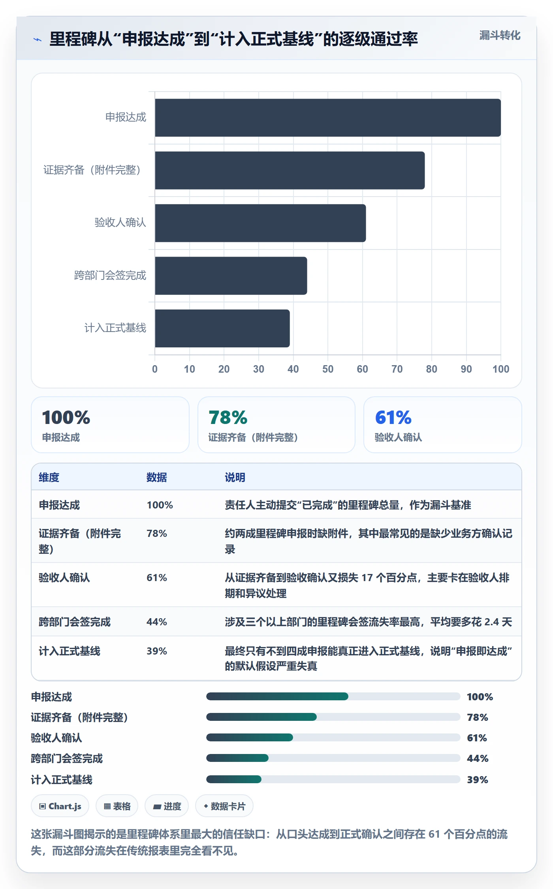This screenshot has height=889, width=553.
Task: Click the 证据齐备 bar in the chart
Action: [x=290, y=171]
